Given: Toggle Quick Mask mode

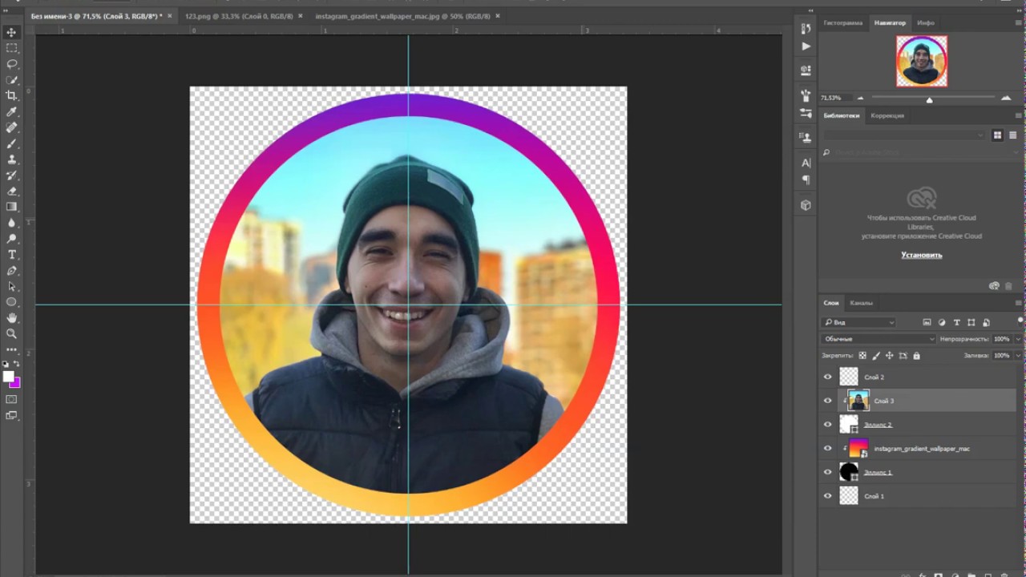Looking at the screenshot, I should pyautogui.click(x=11, y=399).
